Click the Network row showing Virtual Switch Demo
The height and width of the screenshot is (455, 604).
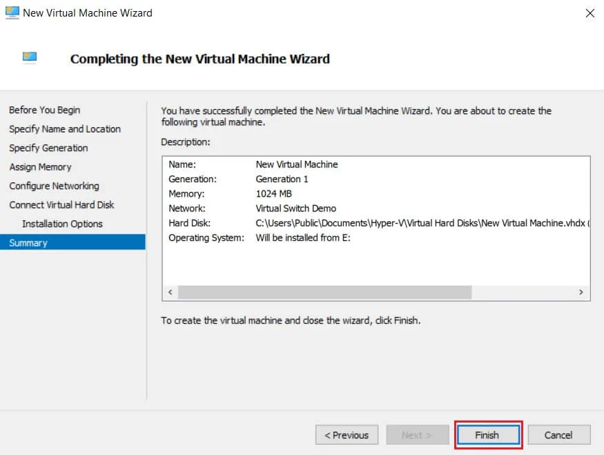(x=295, y=209)
